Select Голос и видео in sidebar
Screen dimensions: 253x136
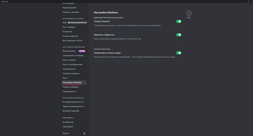69,60
